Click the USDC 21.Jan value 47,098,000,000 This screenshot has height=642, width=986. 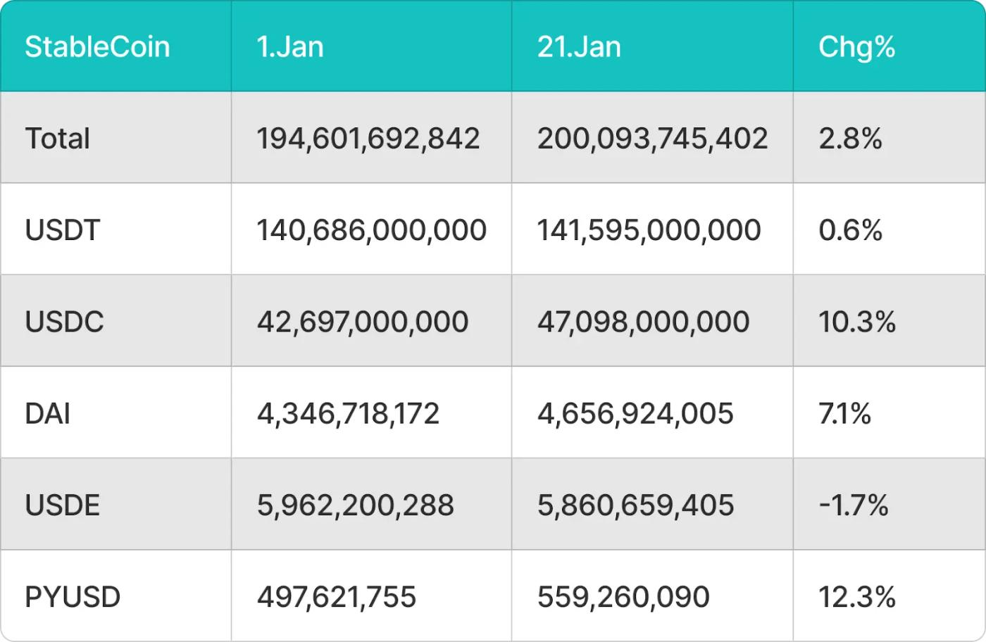(643, 322)
